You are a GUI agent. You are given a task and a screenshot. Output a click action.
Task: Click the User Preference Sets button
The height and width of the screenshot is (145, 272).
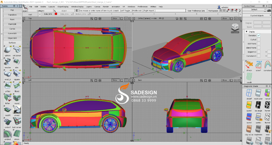pos(196,11)
